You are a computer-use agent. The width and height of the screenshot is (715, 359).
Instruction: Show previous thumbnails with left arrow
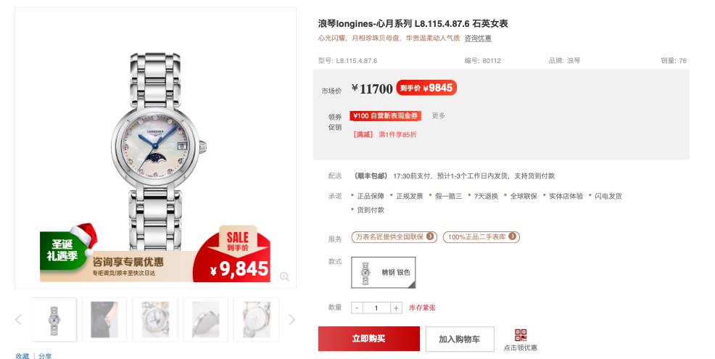[18, 319]
